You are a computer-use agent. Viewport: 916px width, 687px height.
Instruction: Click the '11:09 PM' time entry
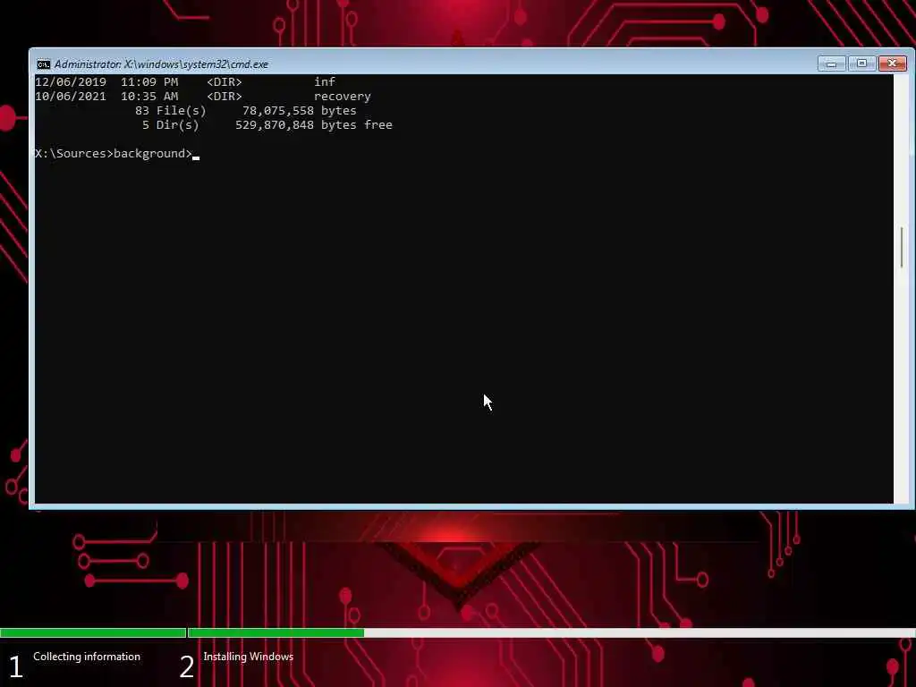pos(149,81)
